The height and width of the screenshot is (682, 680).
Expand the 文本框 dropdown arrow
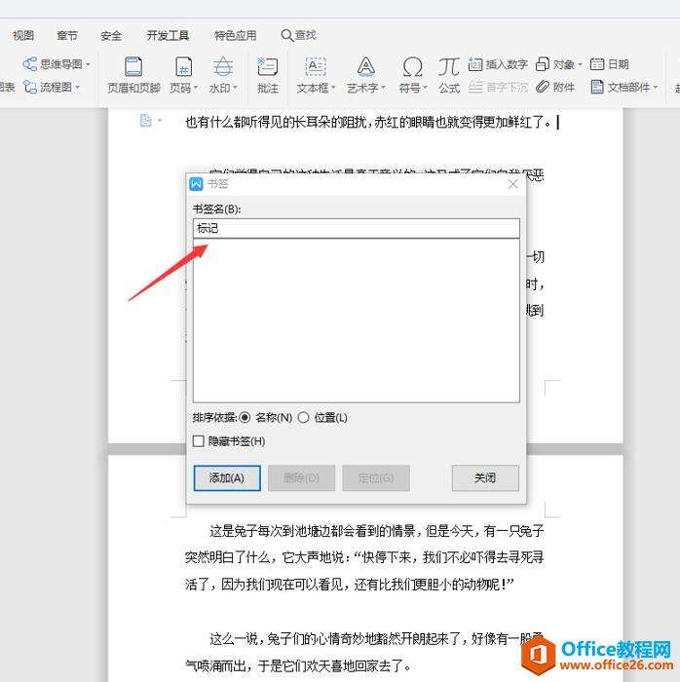(333, 88)
